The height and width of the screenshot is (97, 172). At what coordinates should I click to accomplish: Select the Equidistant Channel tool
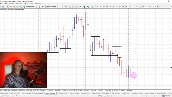[143, 6]
